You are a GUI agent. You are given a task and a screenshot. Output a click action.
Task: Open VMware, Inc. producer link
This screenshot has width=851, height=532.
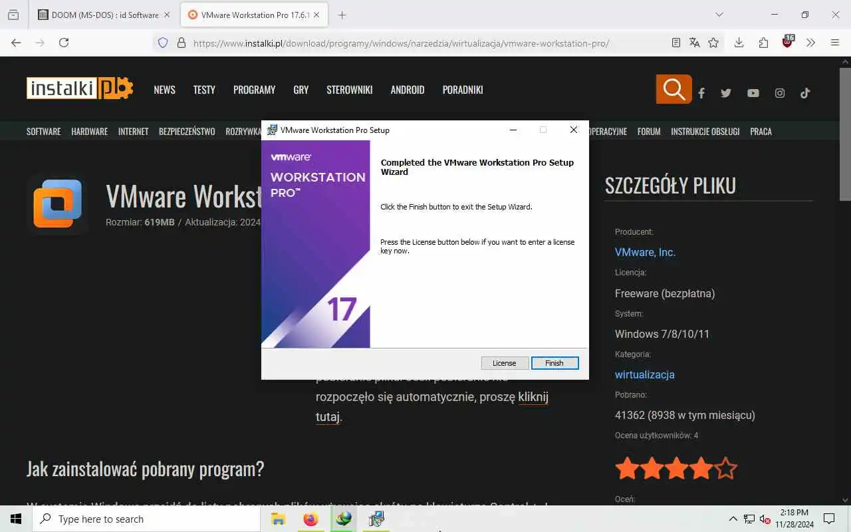(x=645, y=253)
